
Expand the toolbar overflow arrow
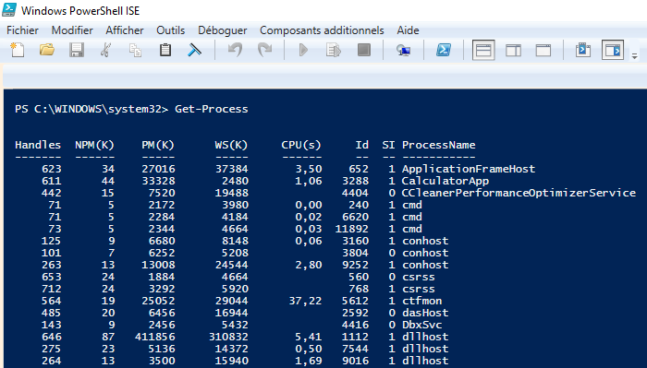pos(635,57)
